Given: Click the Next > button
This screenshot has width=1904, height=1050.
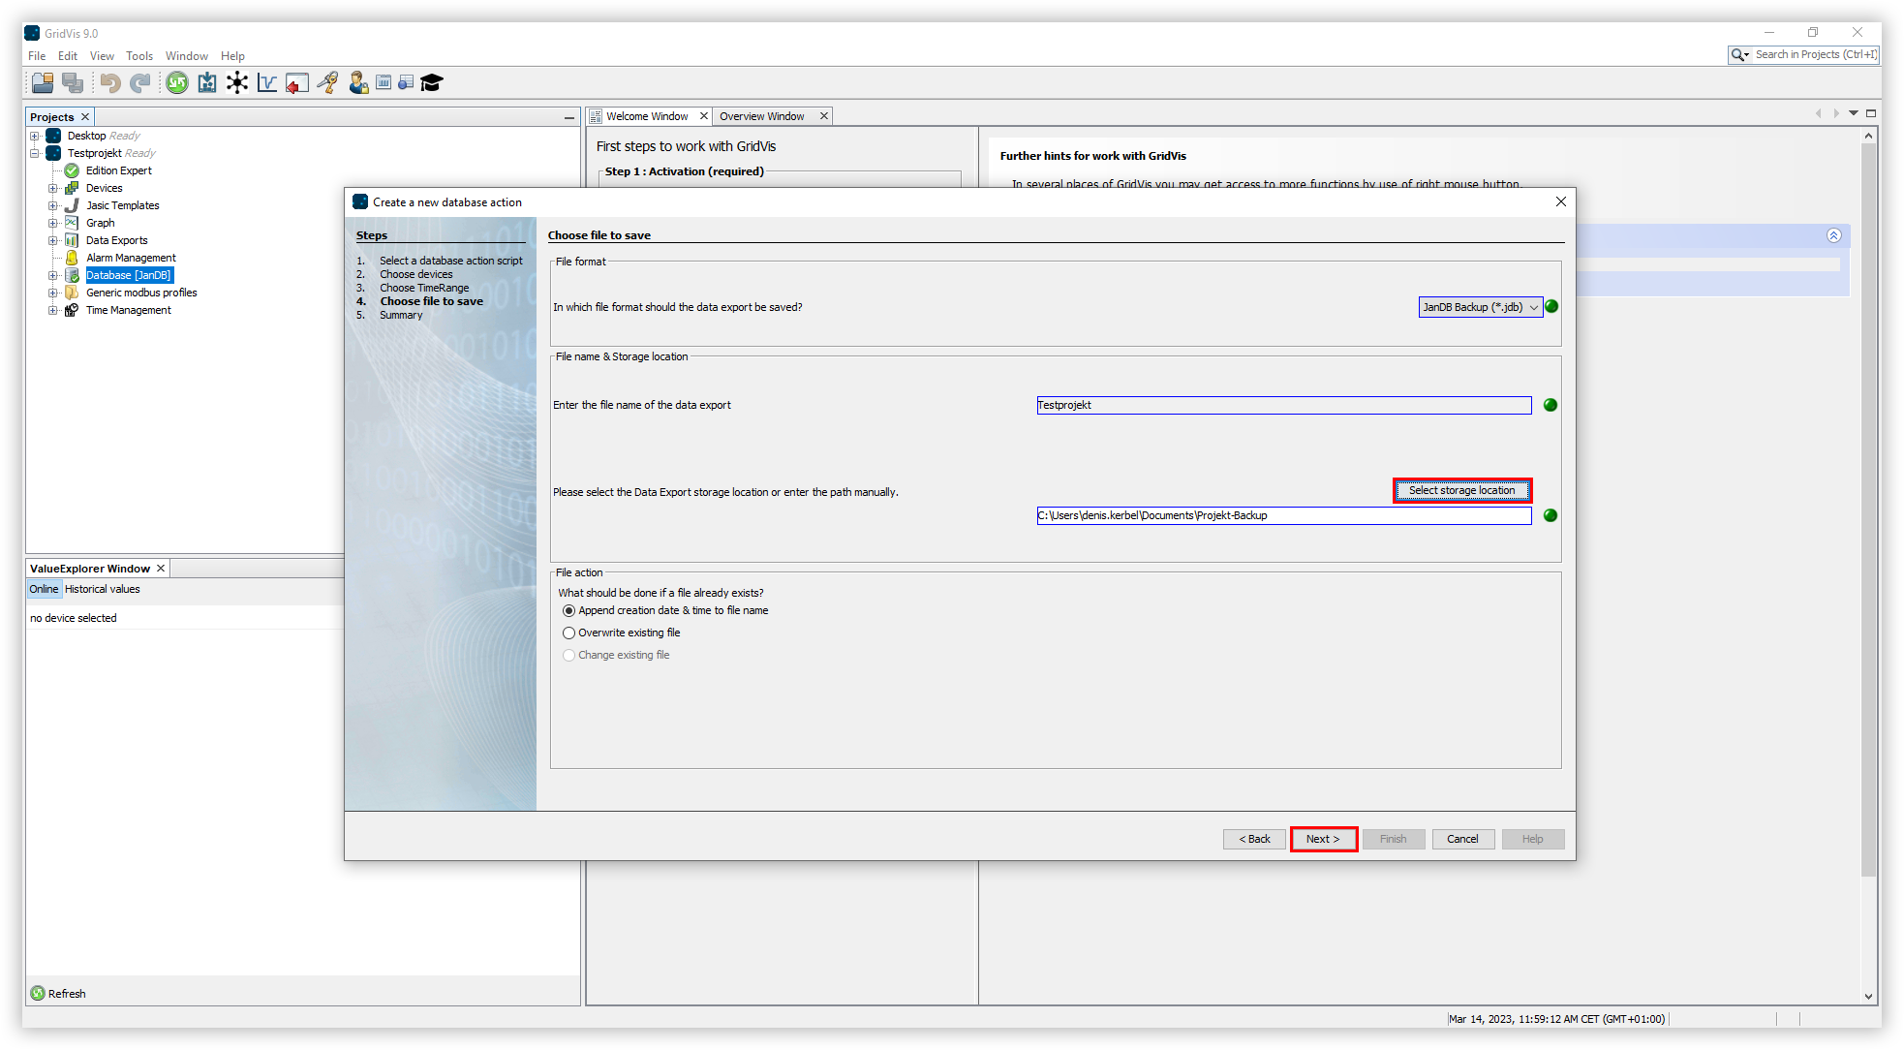Looking at the screenshot, I should pyautogui.click(x=1323, y=839).
